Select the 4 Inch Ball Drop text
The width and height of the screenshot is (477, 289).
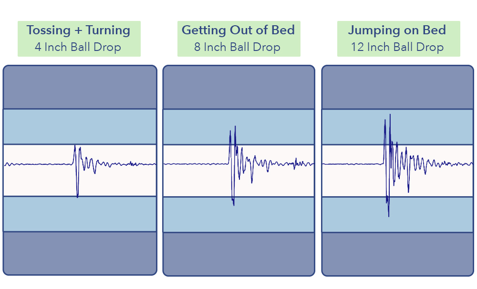coord(78,47)
